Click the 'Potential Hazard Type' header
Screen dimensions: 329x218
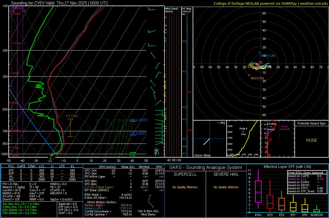click(x=311, y=123)
